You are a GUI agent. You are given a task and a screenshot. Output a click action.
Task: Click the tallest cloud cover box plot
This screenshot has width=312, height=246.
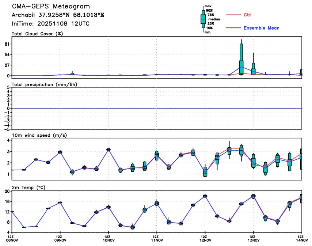pyautogui.click(x=241, y=57)
